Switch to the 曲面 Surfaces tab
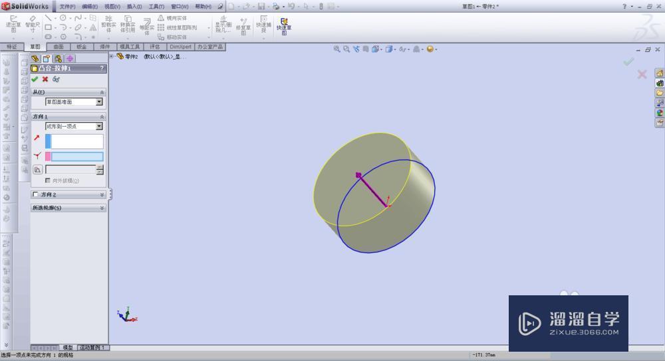The width and height of the screenshot is (665, 361). coord(59,46)
